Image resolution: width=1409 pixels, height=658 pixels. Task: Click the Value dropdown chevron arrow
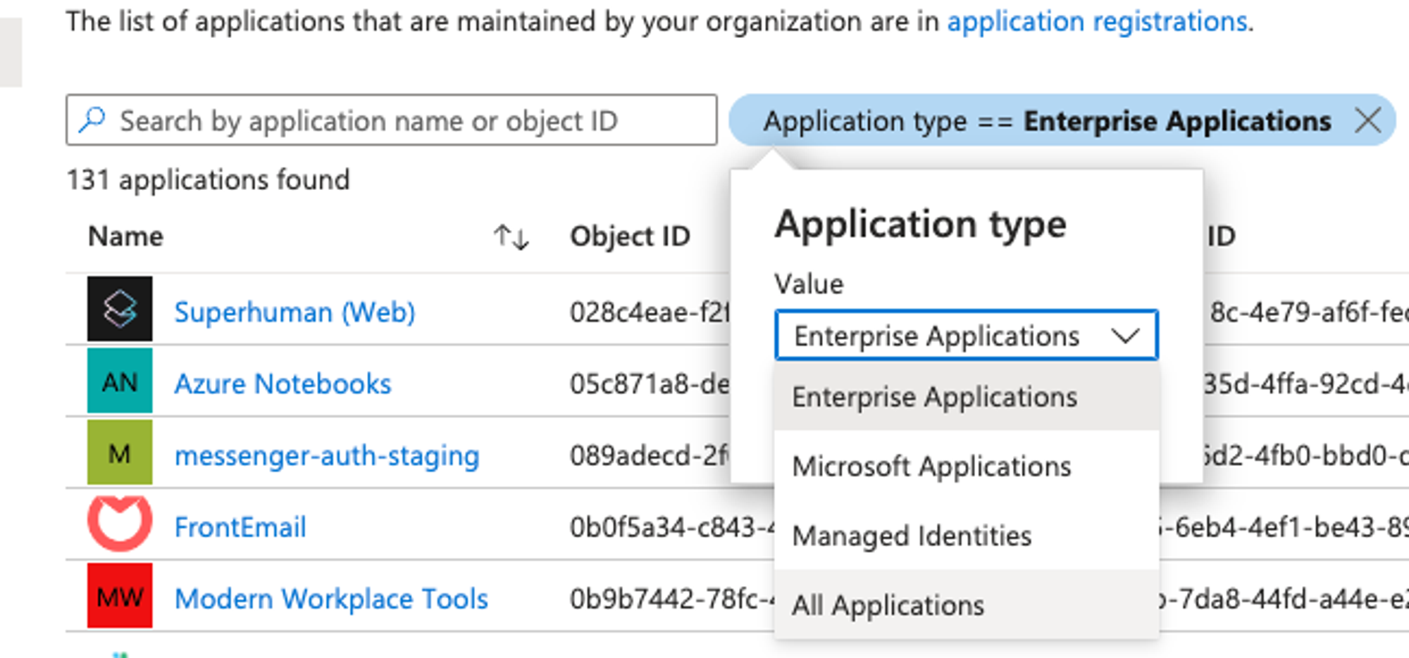[1125, 336]
